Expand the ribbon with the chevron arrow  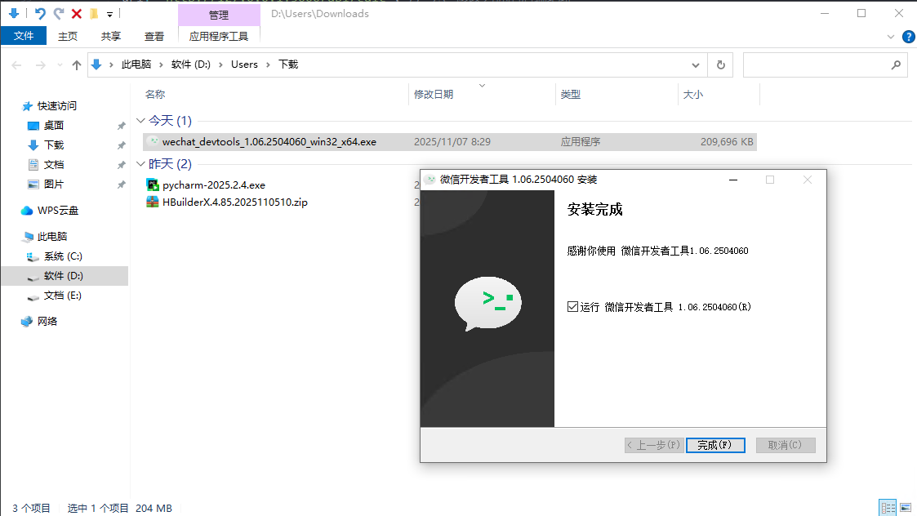[x=891, y=37]
